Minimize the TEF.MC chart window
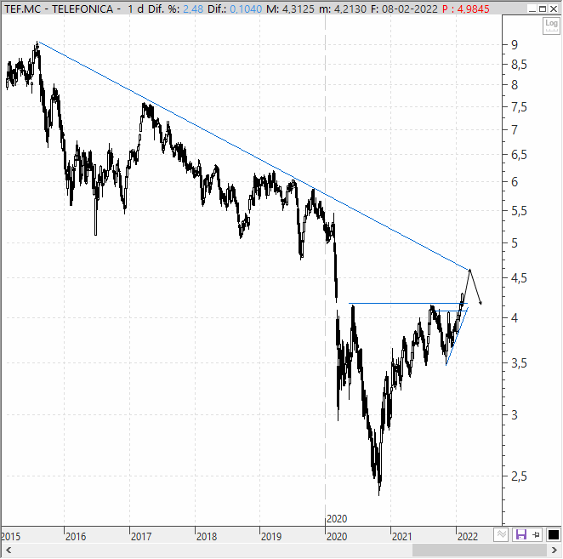Image resolution: width=563 pixels, height=559 pixels. [532, 9]
